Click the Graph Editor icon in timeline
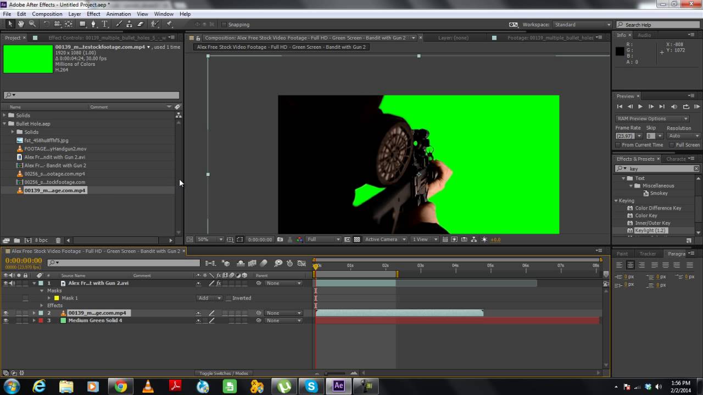 point(302,263)
